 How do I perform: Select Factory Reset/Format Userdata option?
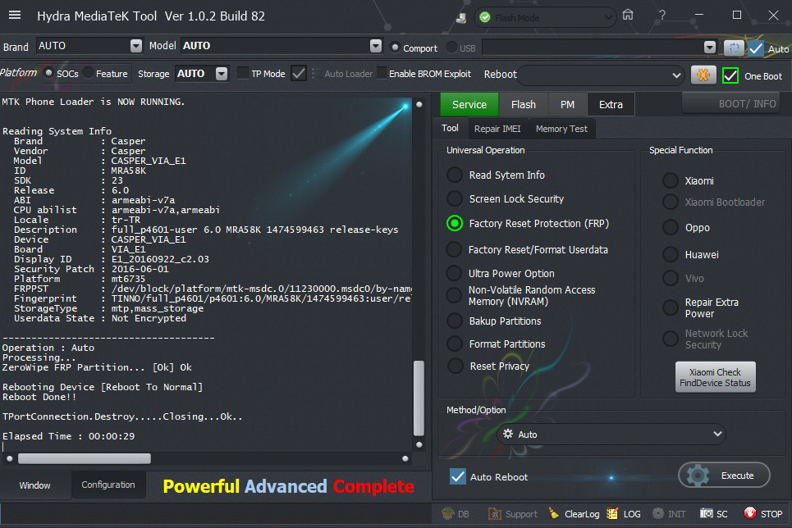[454, 249]
